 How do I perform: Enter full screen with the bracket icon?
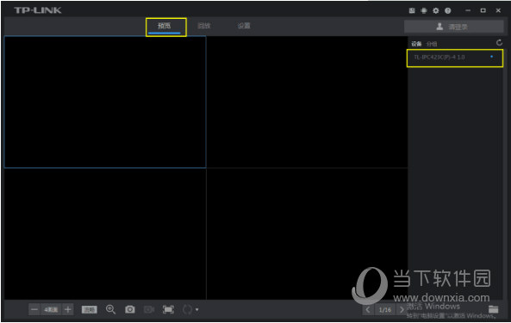[x=168, y=309]
